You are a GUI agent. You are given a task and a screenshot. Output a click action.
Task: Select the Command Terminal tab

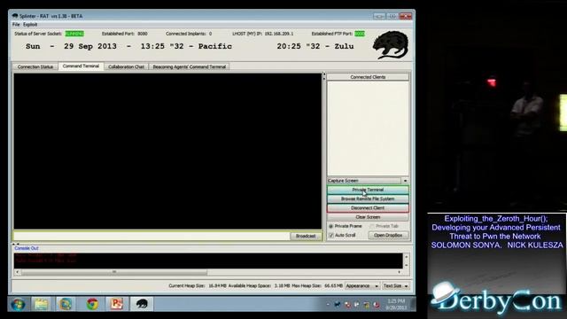[x=81, y=66]
